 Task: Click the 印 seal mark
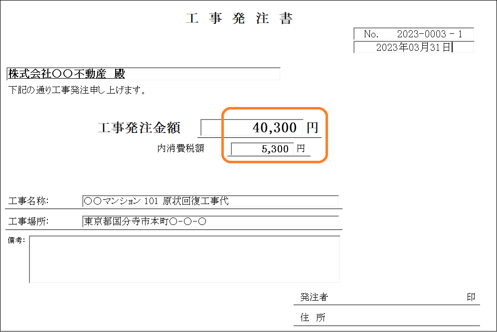coord(471,297)
